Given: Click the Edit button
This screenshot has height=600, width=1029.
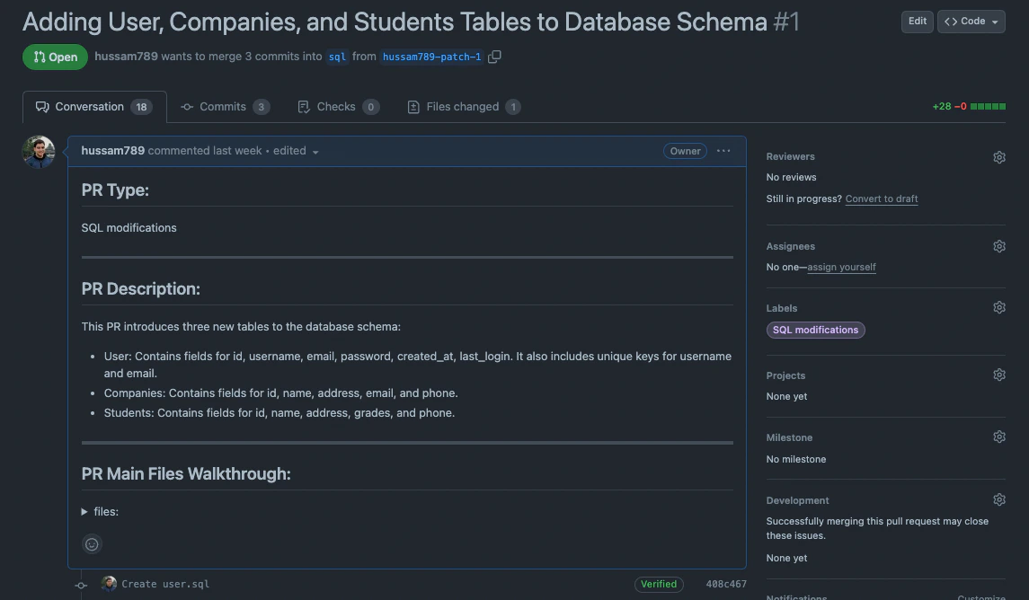Looking at the screenshot, I should (x=917, y=21).
